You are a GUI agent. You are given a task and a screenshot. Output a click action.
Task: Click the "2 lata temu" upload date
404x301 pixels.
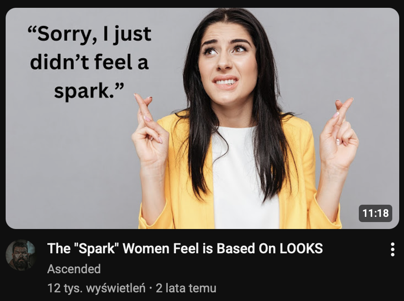point(186,288)
